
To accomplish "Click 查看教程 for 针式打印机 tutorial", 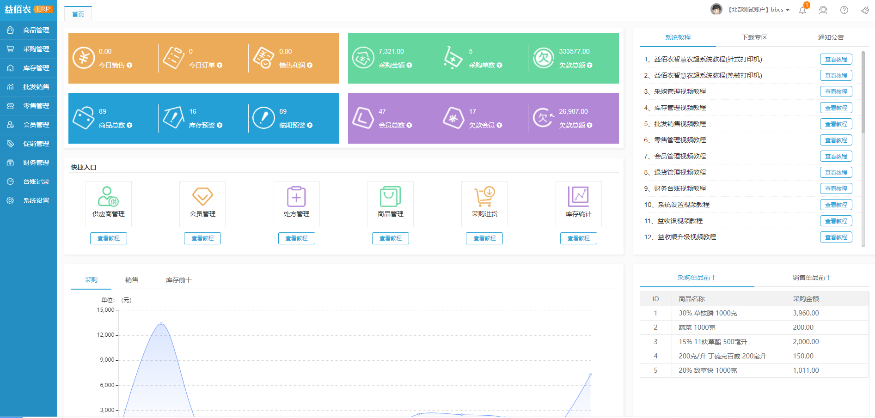I will (836, 59).
